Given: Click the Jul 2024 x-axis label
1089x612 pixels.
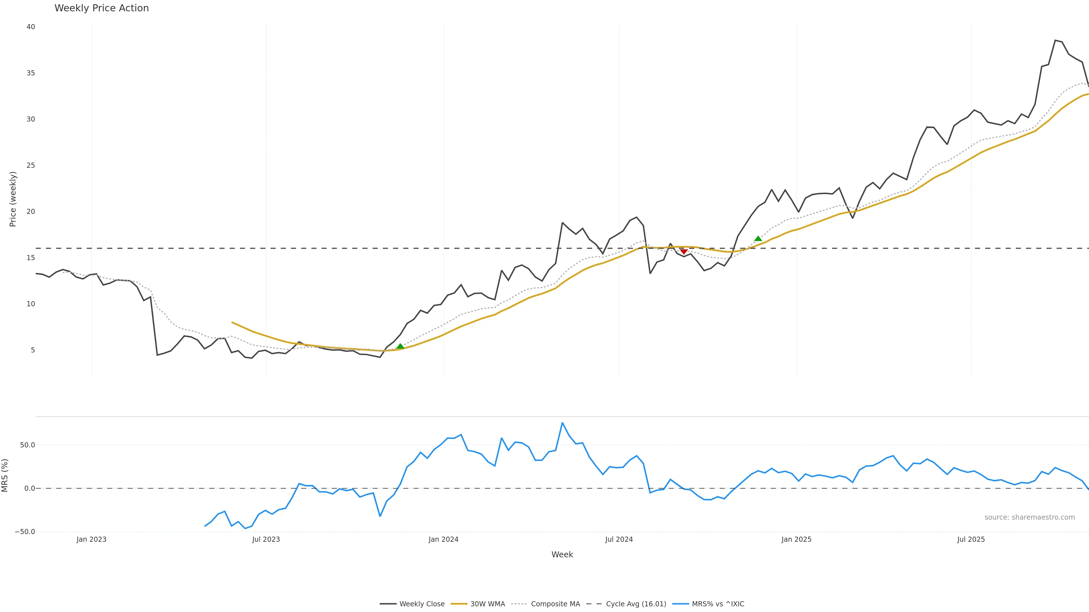Looking at the screenshot, I should 619,539.
